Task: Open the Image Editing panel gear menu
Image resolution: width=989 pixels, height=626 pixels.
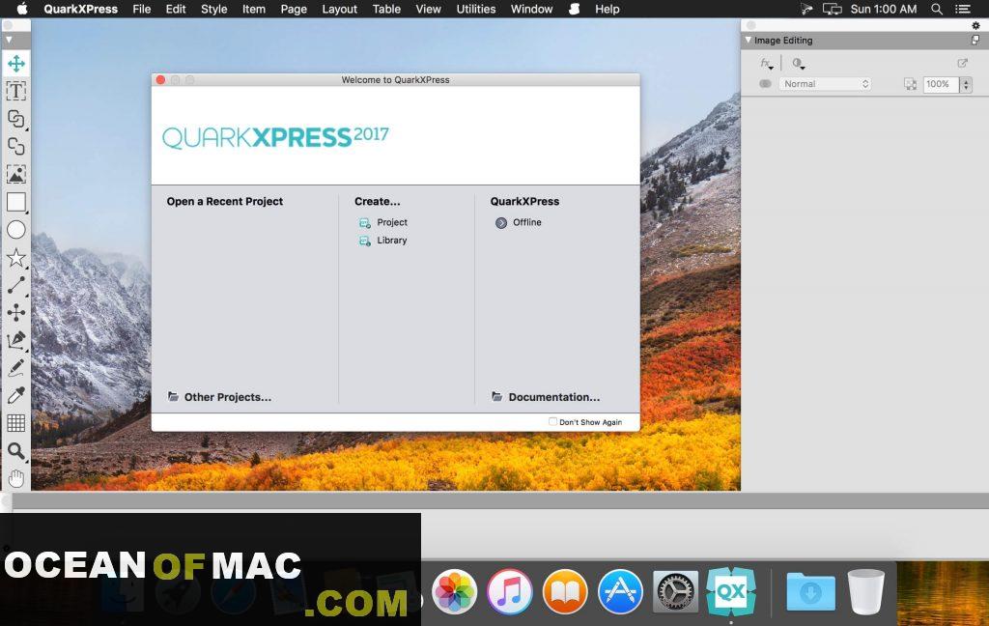Action: (975, 26)
